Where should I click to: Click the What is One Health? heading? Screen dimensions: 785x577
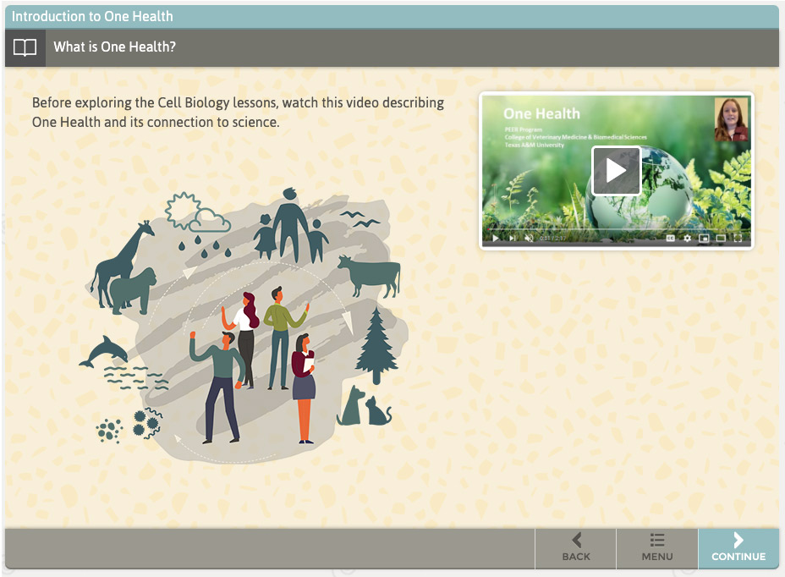[115, 47]
